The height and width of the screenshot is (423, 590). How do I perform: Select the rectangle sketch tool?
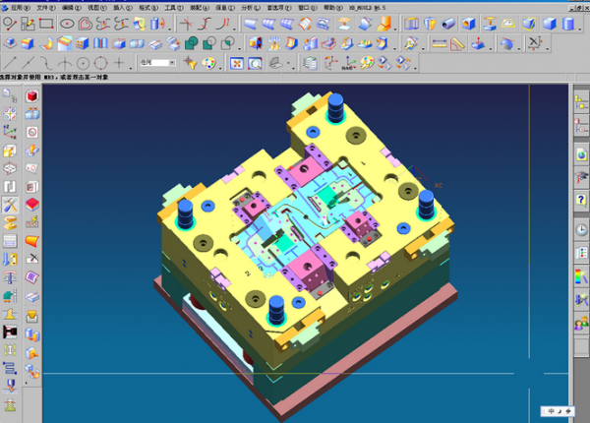tap(46, 24)
